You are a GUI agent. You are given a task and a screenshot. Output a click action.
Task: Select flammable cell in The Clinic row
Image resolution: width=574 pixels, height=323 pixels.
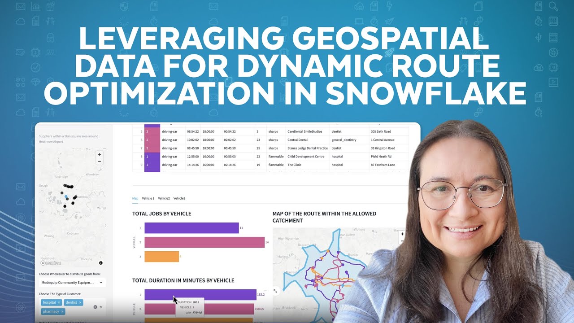pyautogui.click(x=276, y=165)
